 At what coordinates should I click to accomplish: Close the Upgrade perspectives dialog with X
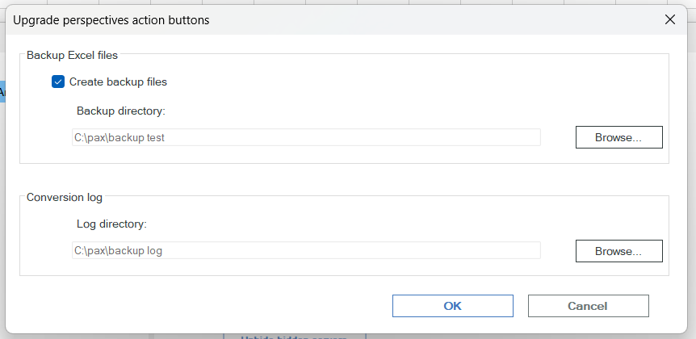coord(670,19)
